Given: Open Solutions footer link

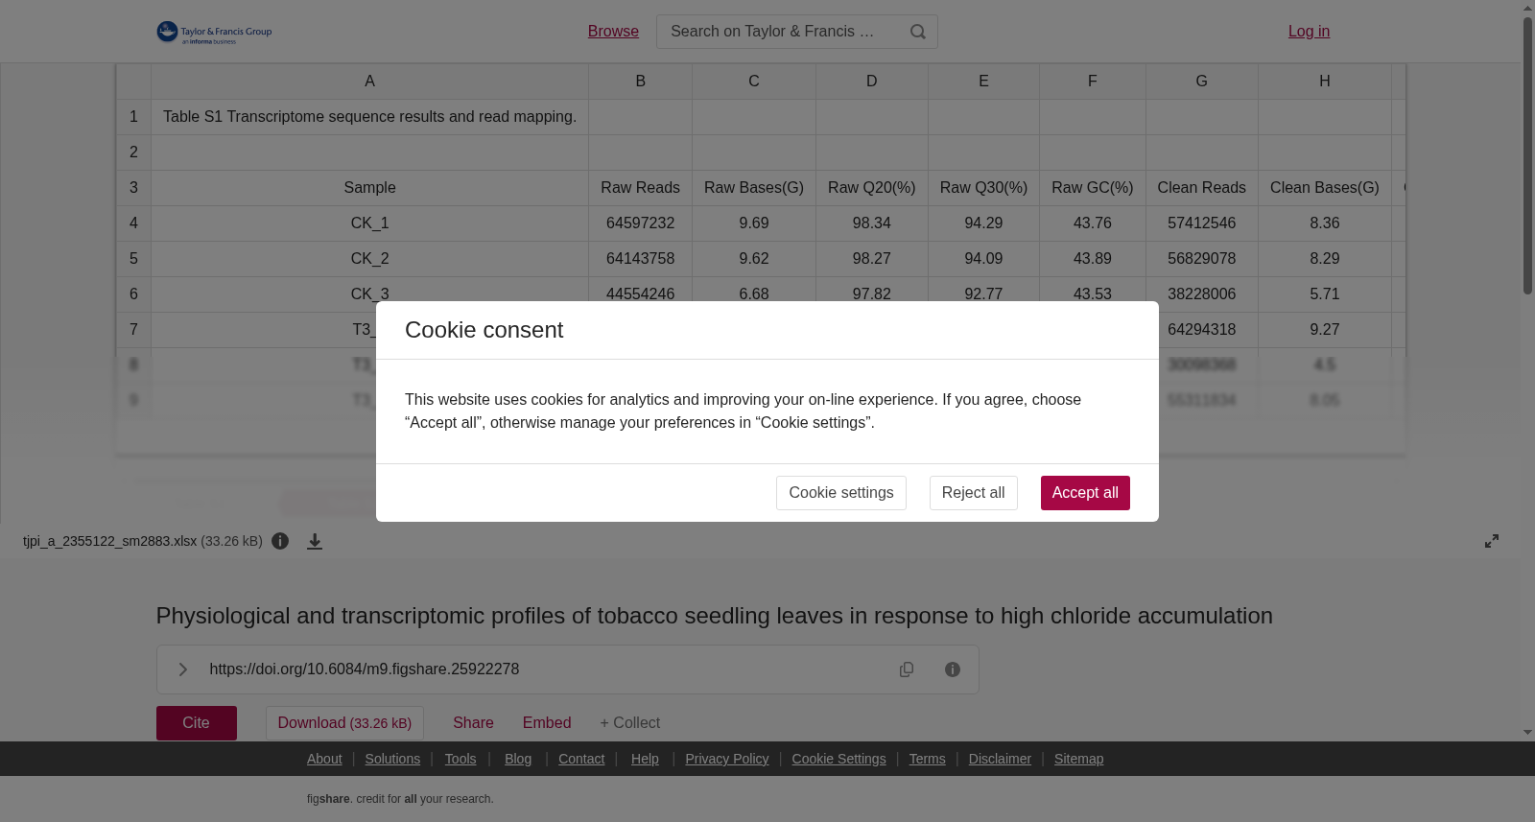Looking at the screenshot, I should click(x=392, y=759).
